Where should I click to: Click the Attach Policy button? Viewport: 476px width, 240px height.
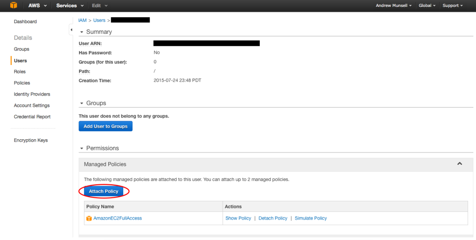pyautogui.click(x=104, y=192)
